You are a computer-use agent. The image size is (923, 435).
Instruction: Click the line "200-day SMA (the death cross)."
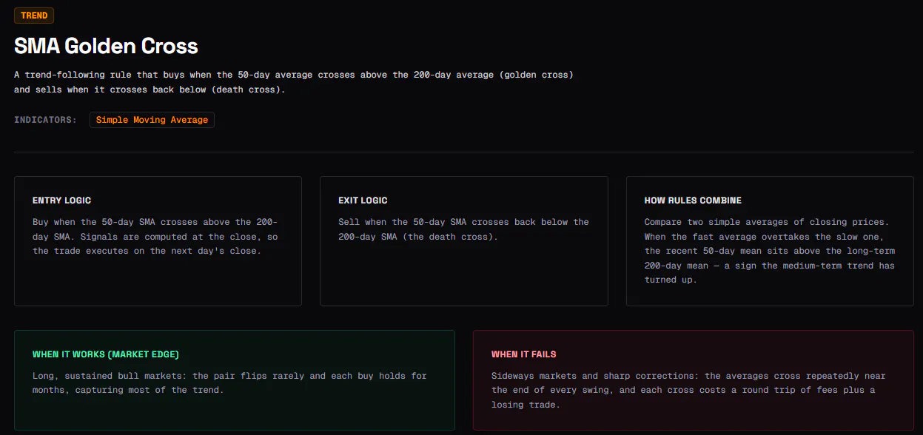418,237
